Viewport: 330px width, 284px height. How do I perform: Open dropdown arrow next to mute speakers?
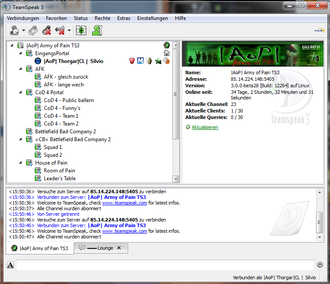(69, 30)
